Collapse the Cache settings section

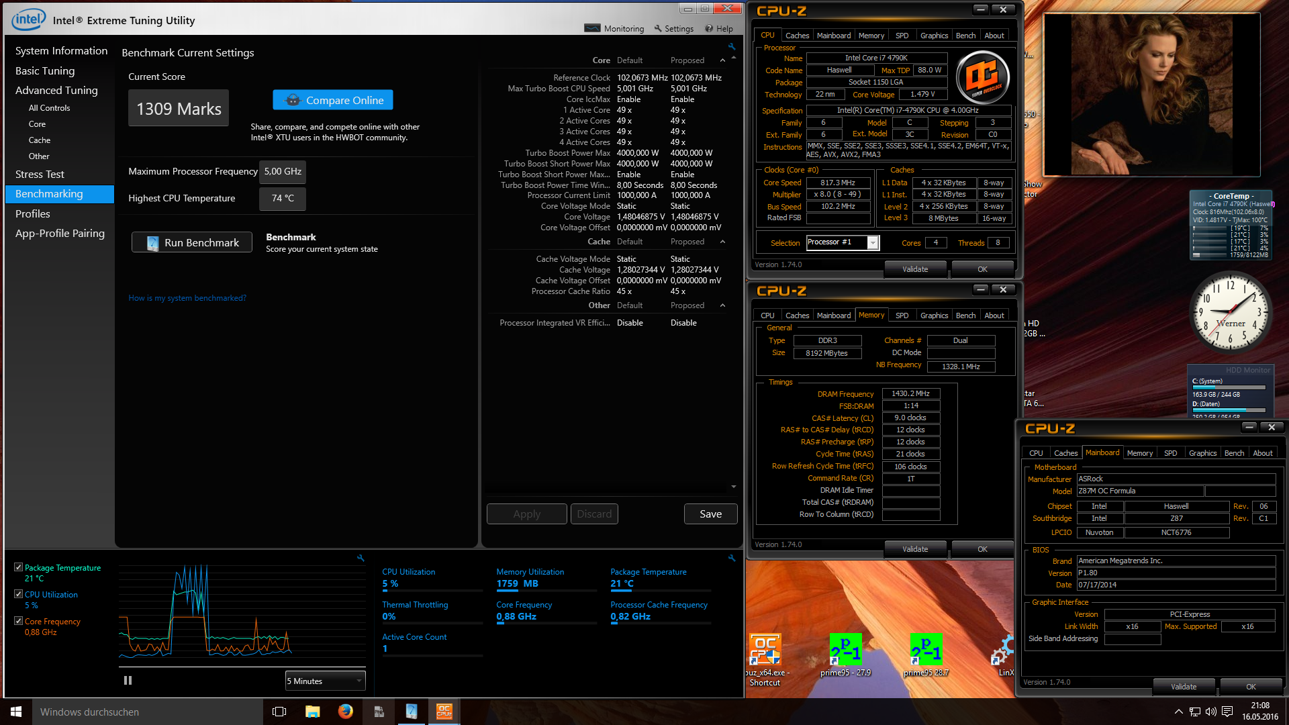pos(722,242)
